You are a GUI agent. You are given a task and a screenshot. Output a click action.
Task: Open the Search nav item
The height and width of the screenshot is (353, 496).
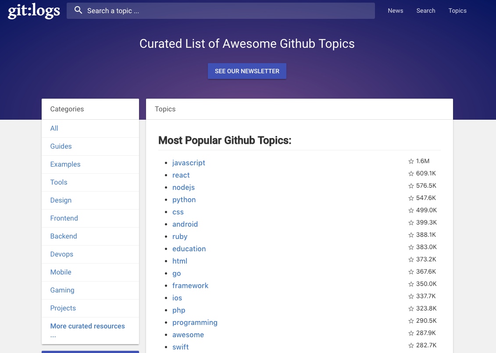coord(426,11)
